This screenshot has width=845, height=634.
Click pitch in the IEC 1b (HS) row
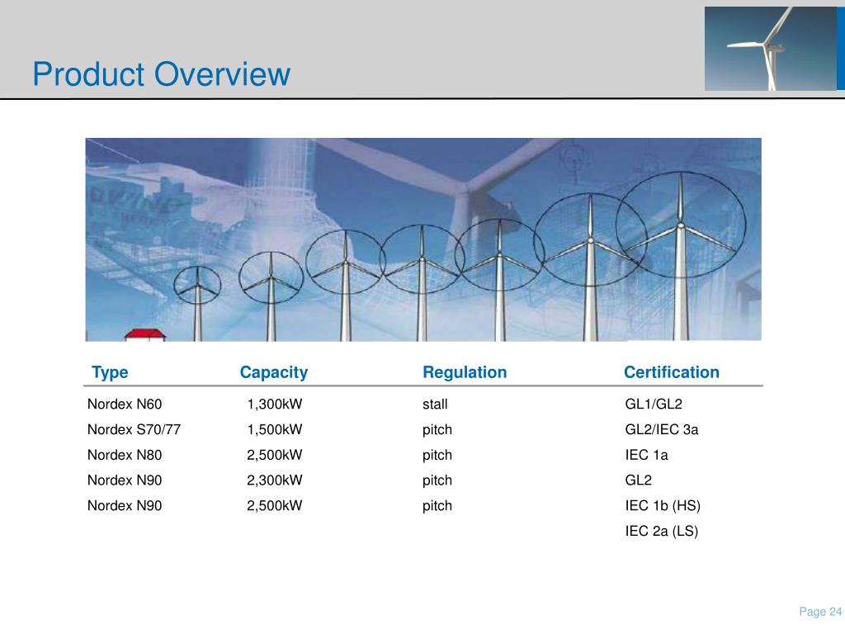click(437, 506)
